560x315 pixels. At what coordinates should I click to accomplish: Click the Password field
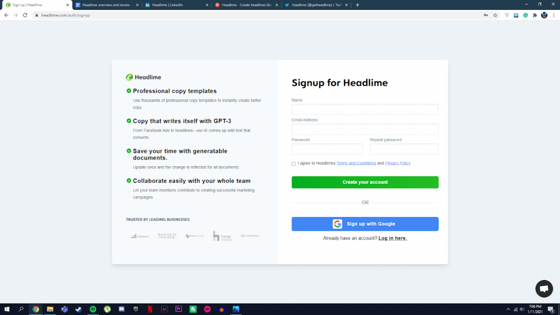tap(327, 149)
